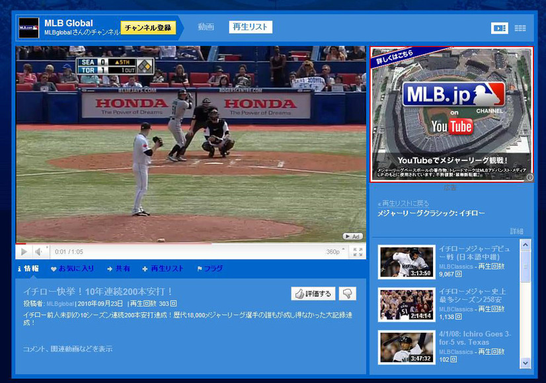Open the フラグ flag tab
Viewport: 546px width, 383px height.
(x=210, y=269)
